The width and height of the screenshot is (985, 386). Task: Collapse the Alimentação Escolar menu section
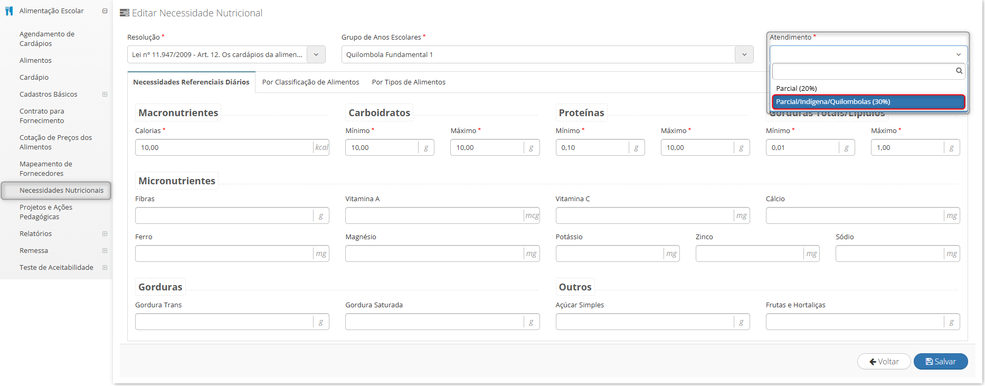105,11
